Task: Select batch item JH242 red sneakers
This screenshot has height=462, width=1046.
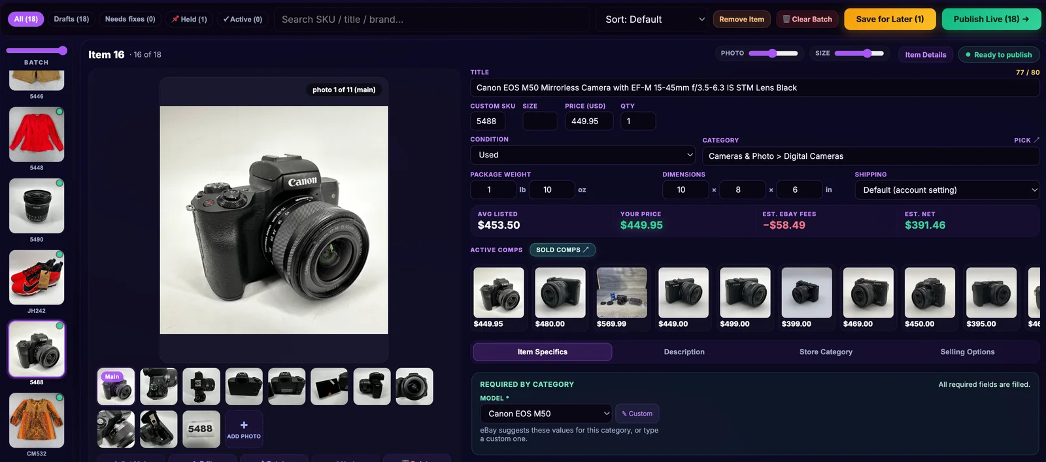Action: click(x=37, y=277)
